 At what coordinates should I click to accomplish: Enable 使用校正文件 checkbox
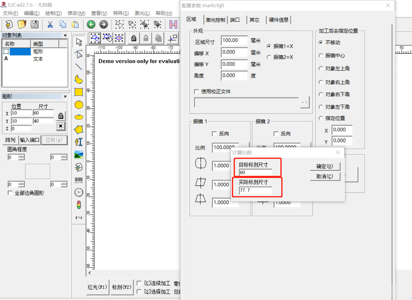(196, 92)
